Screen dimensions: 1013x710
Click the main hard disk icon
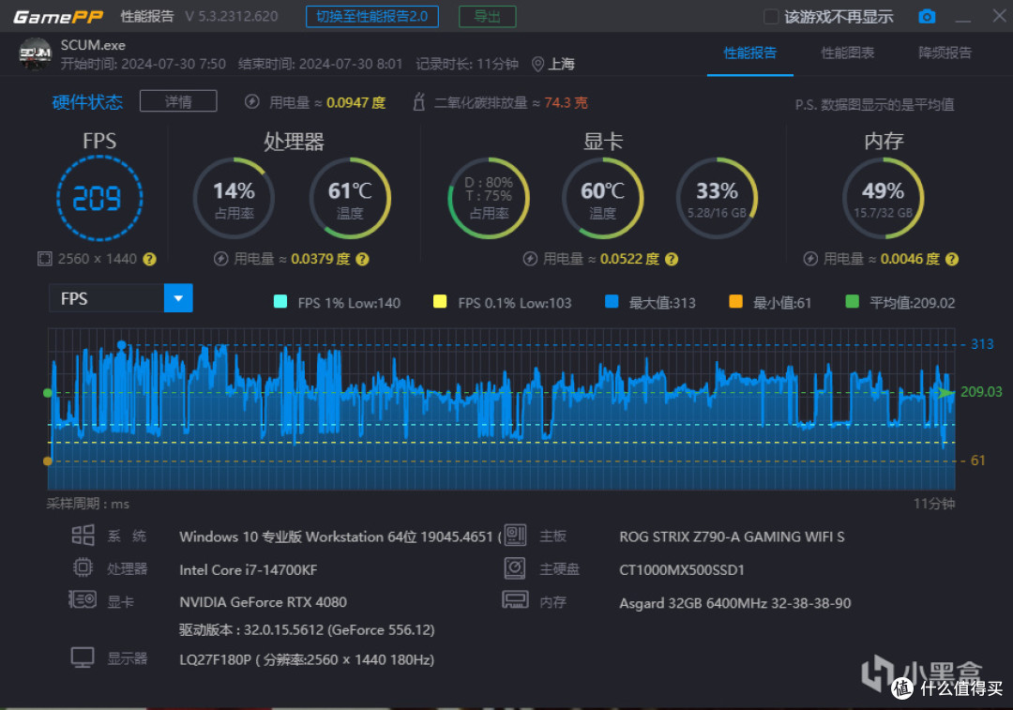click(x=515, y=567)
